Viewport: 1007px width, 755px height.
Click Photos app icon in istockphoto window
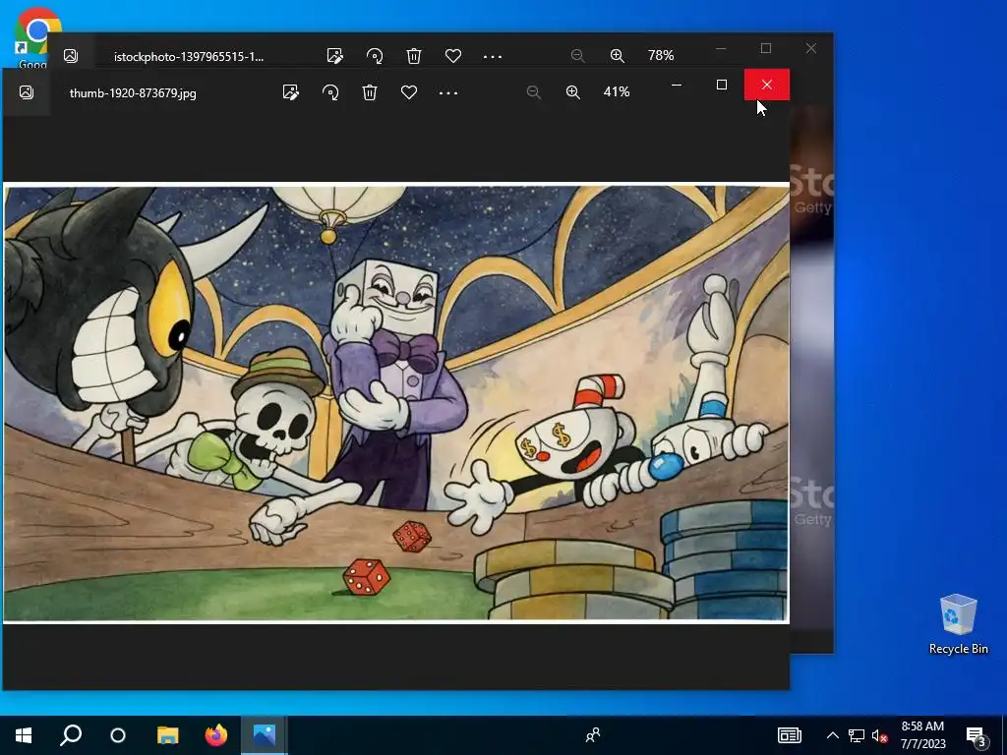[71, 56]
